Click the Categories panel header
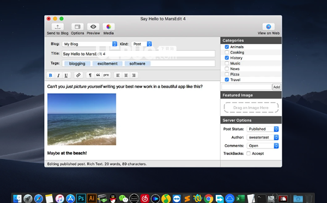 [x=251, y=40]
